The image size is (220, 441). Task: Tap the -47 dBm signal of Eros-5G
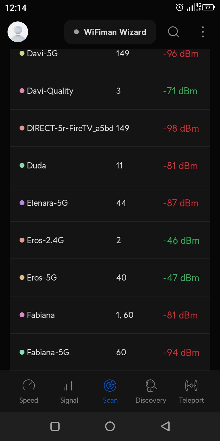click(x=181, y=278)
